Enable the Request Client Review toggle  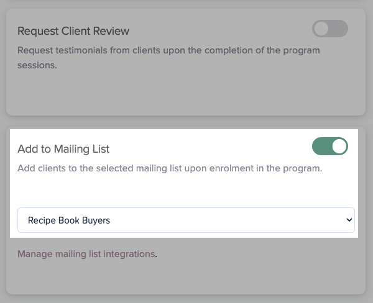pyautogui.click(x=329, y=29)
